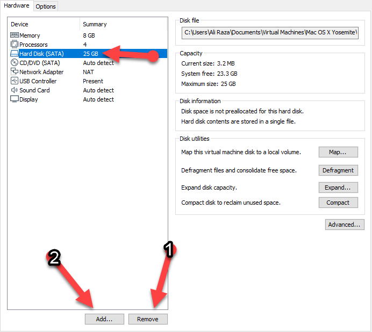Click the Display monitor icon
The height and width of the screenshot is (332, 372).
point(15,99)
